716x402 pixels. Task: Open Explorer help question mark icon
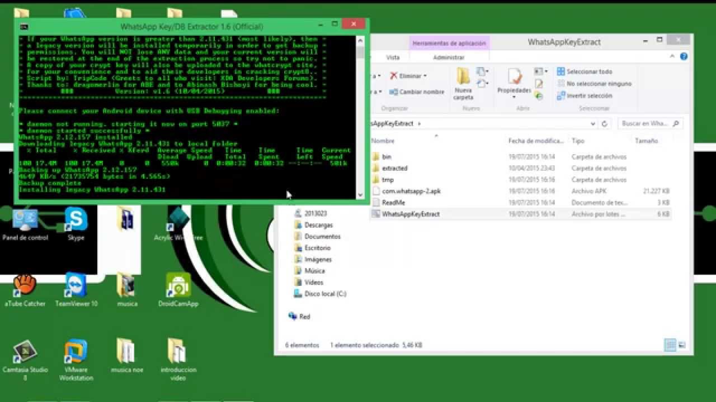click(684, 56)
